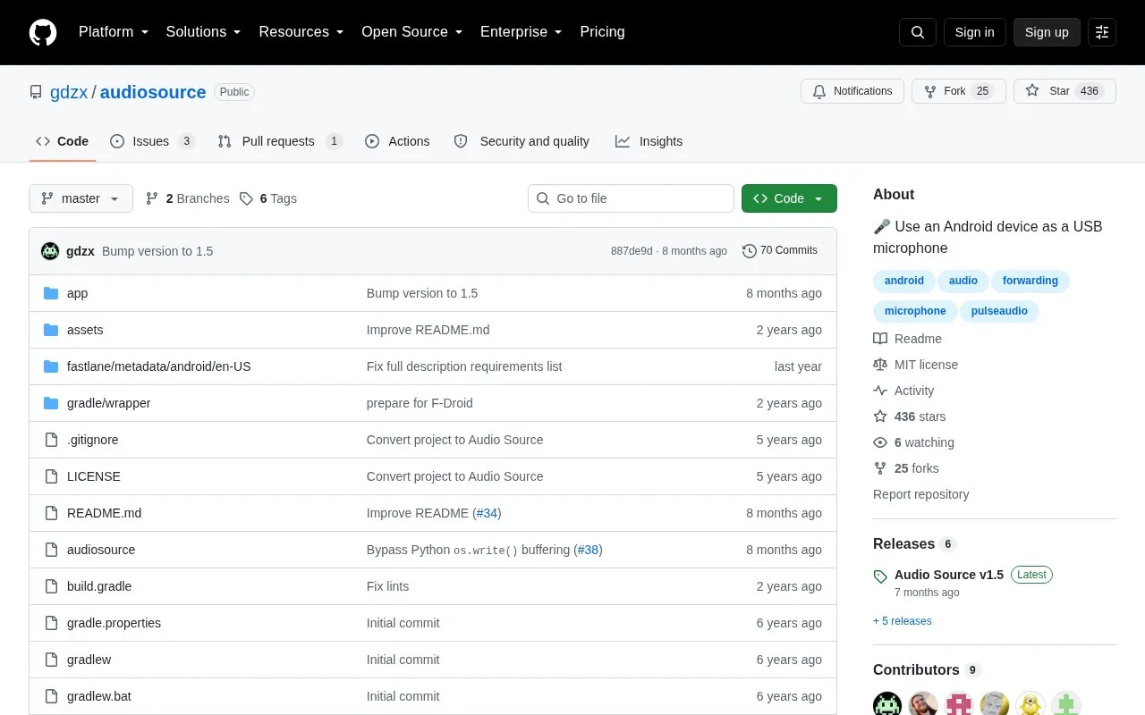
Task: Select the pulseaudio topic tag
Action: 999,311
